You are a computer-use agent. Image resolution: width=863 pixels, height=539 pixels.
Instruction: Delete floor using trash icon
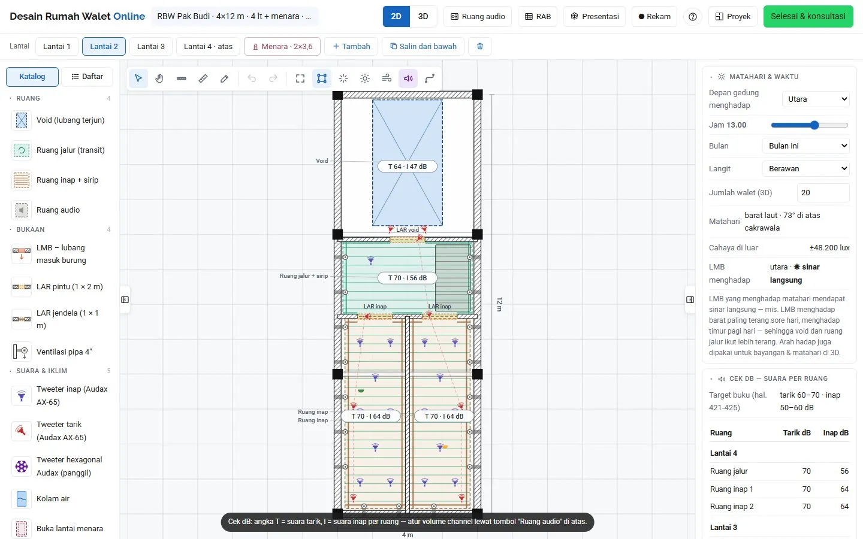(x=480, y=46)
